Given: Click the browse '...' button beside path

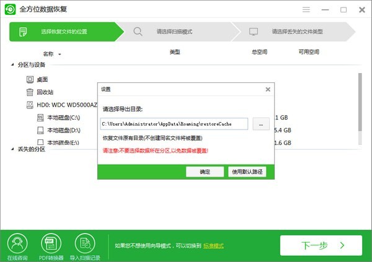Looking at the screenshot, I should (261, 124).
